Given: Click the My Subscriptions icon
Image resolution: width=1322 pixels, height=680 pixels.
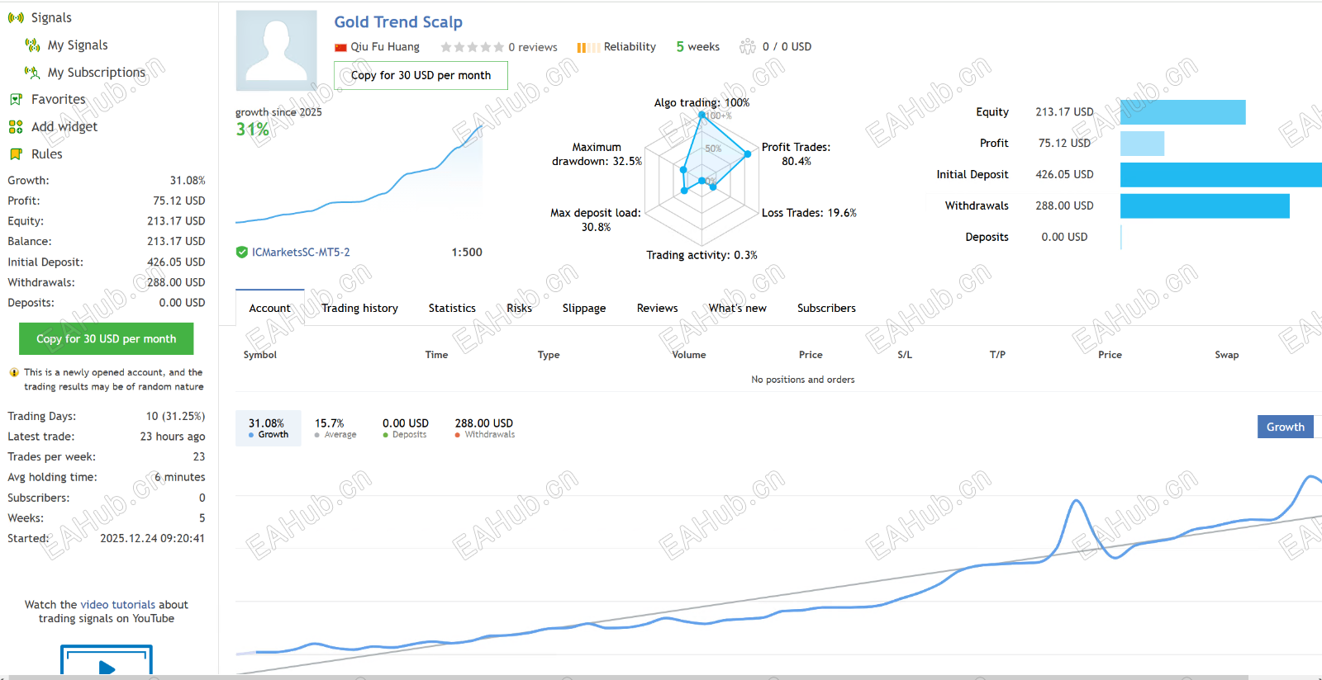Looking at the screenshot, I should pyautogui.click(x=32, y=72).
